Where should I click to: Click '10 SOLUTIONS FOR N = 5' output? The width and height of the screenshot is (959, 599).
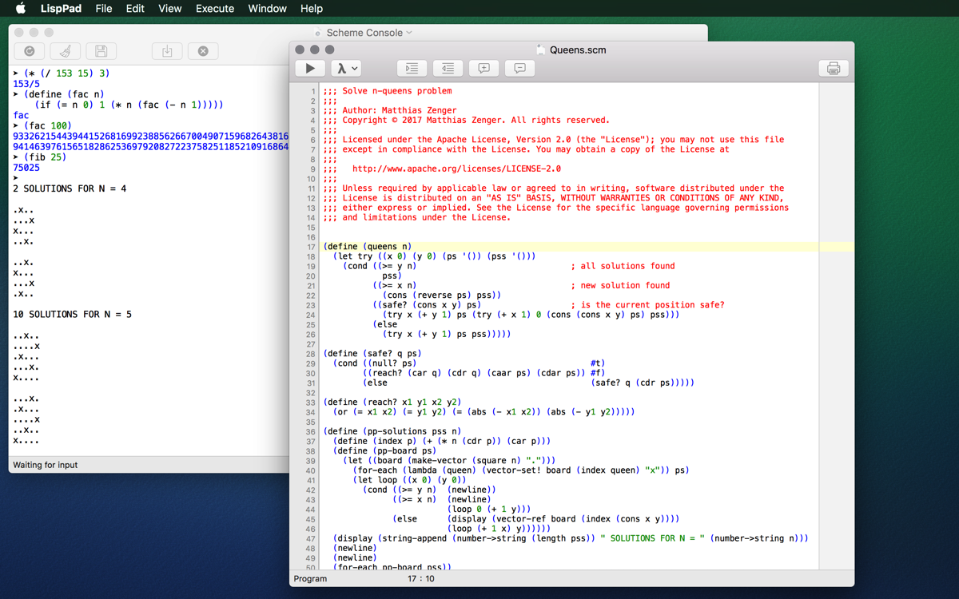pos(72,314)
